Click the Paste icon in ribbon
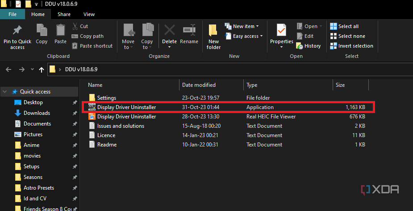The width and height of the screenshot is (413, 211). (60, 31)
